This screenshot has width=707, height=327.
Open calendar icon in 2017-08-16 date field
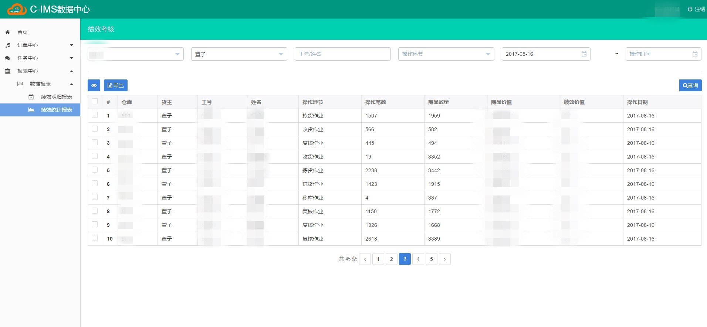click(584, 54)
